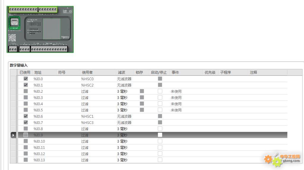Click the 滤波 column header
The height and width of the screenshot is (170, 304).
pos(125,73)
